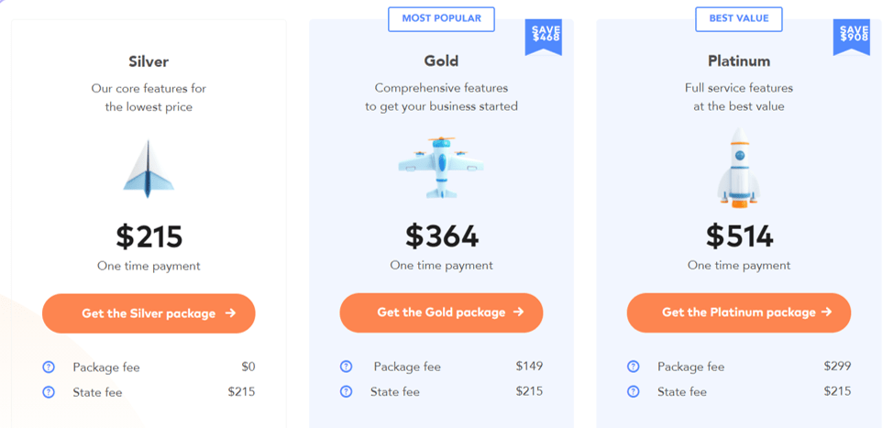The width and height of the screenshot is (893, 428).
Task: Click Get the Silver package button
Action: 149,313
